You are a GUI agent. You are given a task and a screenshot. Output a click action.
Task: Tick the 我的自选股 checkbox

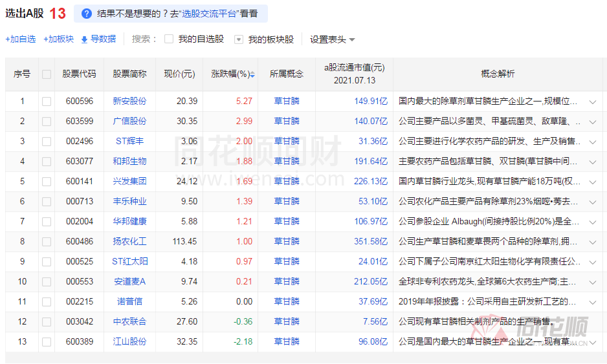(x=169, y=39)
